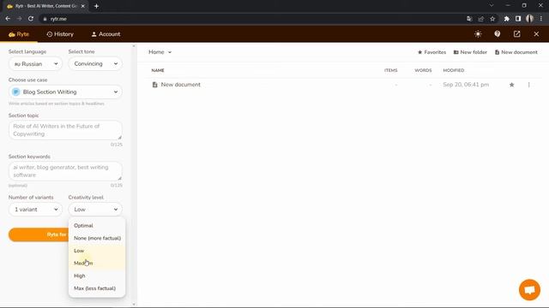Switch to the Ryte tab
The height and width of the screenshot is (308, 549).
[x=19, y=34]
